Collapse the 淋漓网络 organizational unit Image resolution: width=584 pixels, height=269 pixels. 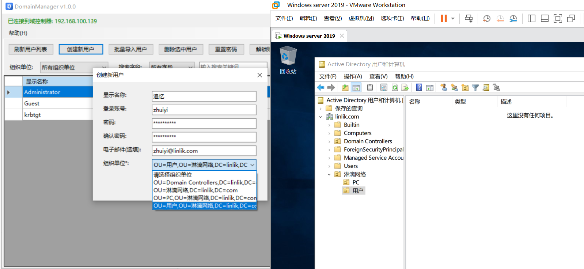[329, 174]
